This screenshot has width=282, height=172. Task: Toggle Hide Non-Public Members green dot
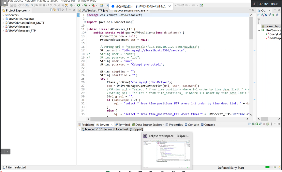(x=273, y=15)
